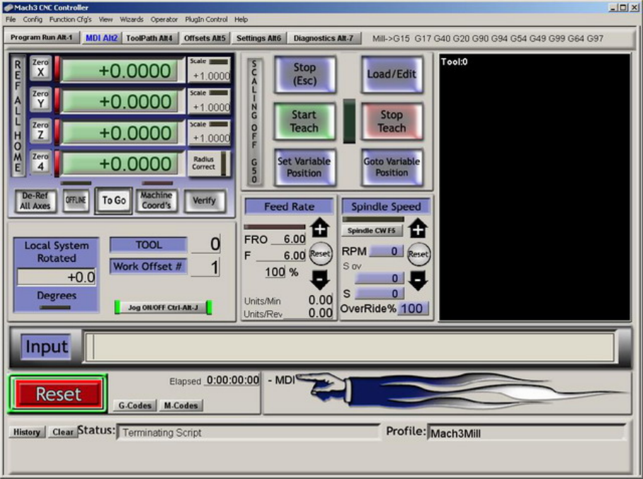Zero the 4th axis
Image resolution: width=643 pixels, height=479 pixels.
tap(40, 162)
